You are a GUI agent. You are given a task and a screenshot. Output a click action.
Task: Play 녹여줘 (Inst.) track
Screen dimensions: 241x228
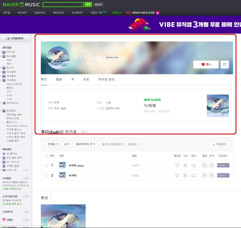pos(204,165)
